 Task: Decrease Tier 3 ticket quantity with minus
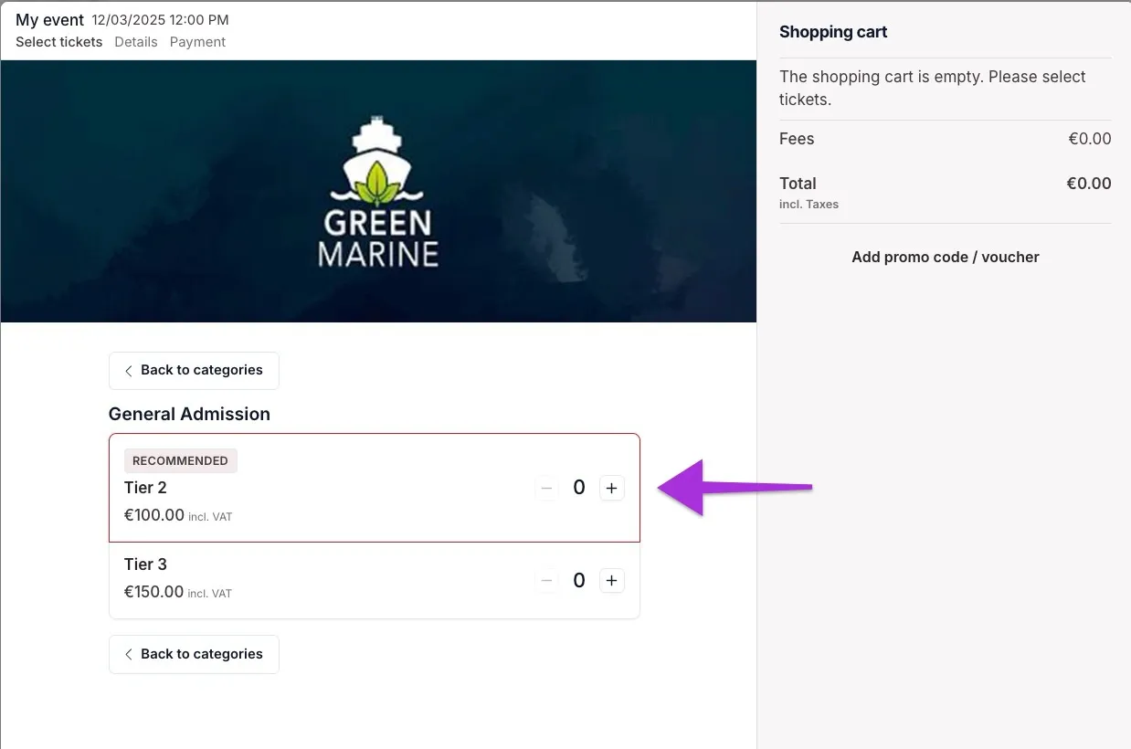pos(546,580)
